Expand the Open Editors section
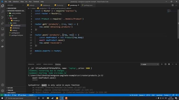179x100 pixels. (12, 8)
